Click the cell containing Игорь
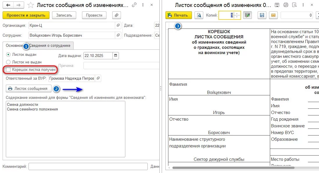The width and height of the screenshot is (319, 173). (219, 105)
